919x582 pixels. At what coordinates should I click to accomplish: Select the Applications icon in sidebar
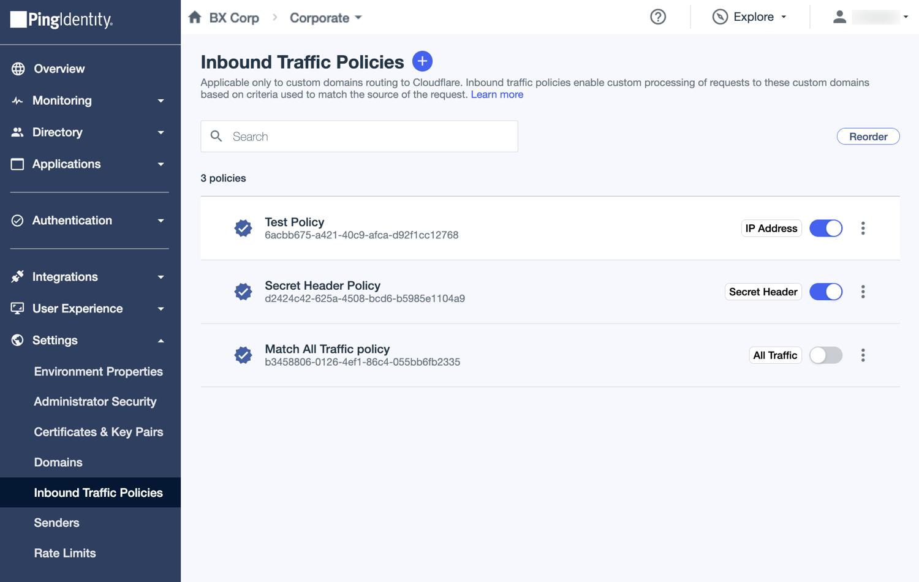(x=17, y=164)
